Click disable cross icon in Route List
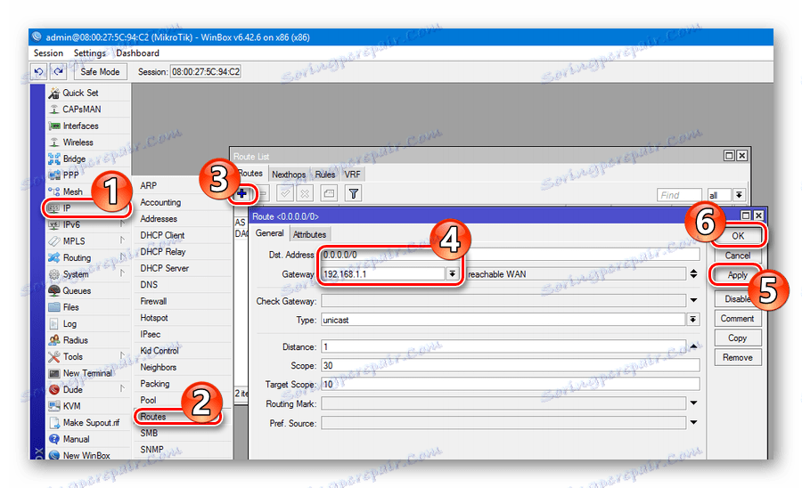This screenshot has width=802, height=488. [305, 193]
